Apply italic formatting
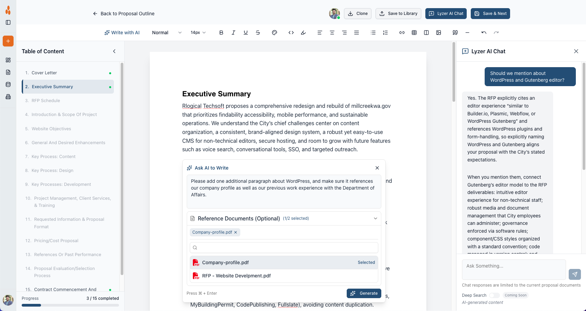Screen dimensions: 586x311 (234, 33)
